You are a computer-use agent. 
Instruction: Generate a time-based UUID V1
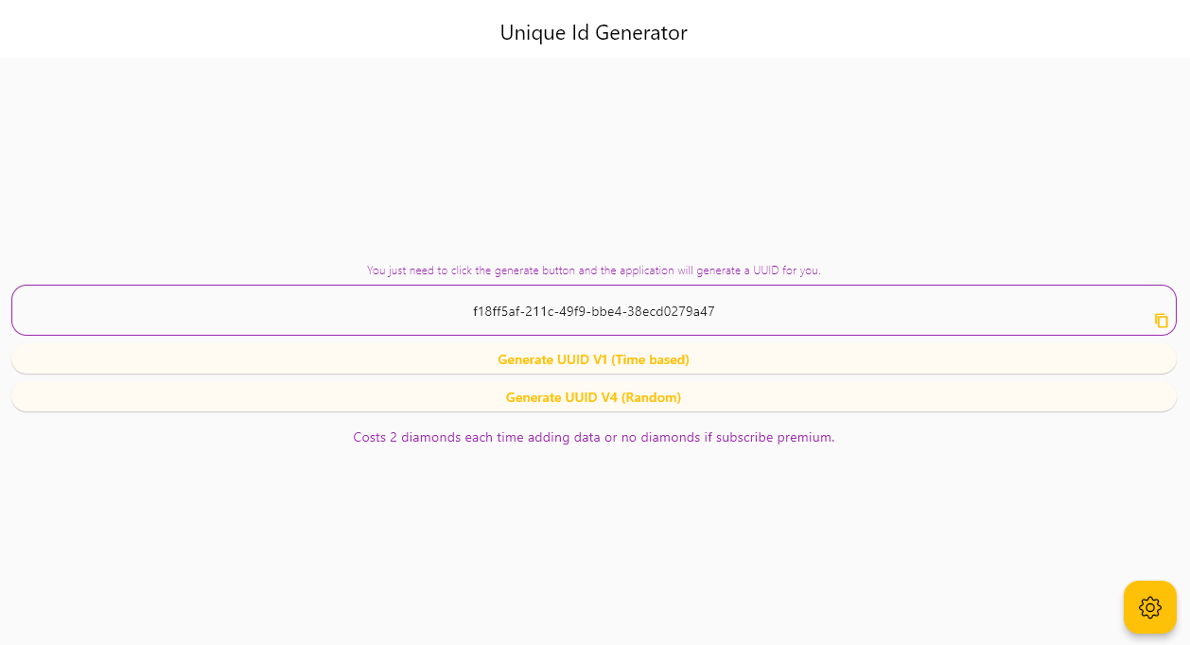coord(593,359)
